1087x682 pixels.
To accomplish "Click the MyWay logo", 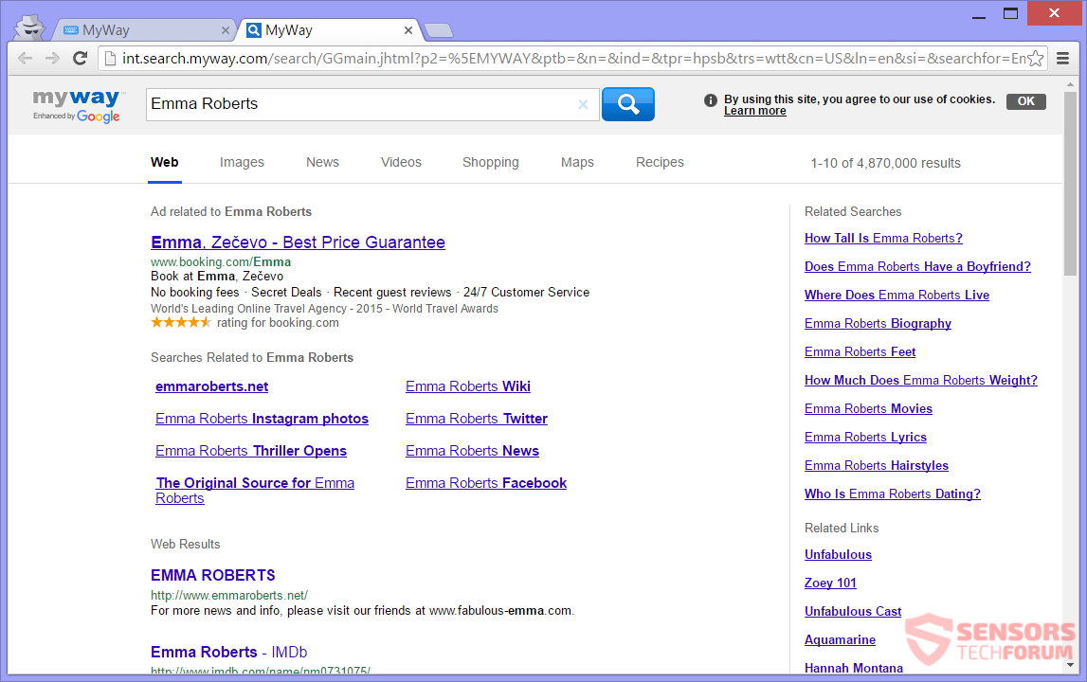I will pyautogui.click(x=76, y=105).
